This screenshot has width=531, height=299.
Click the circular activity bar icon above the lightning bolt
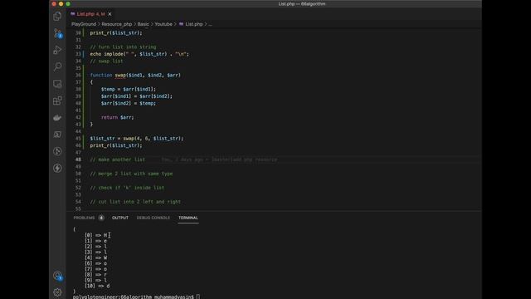(57, 151)
